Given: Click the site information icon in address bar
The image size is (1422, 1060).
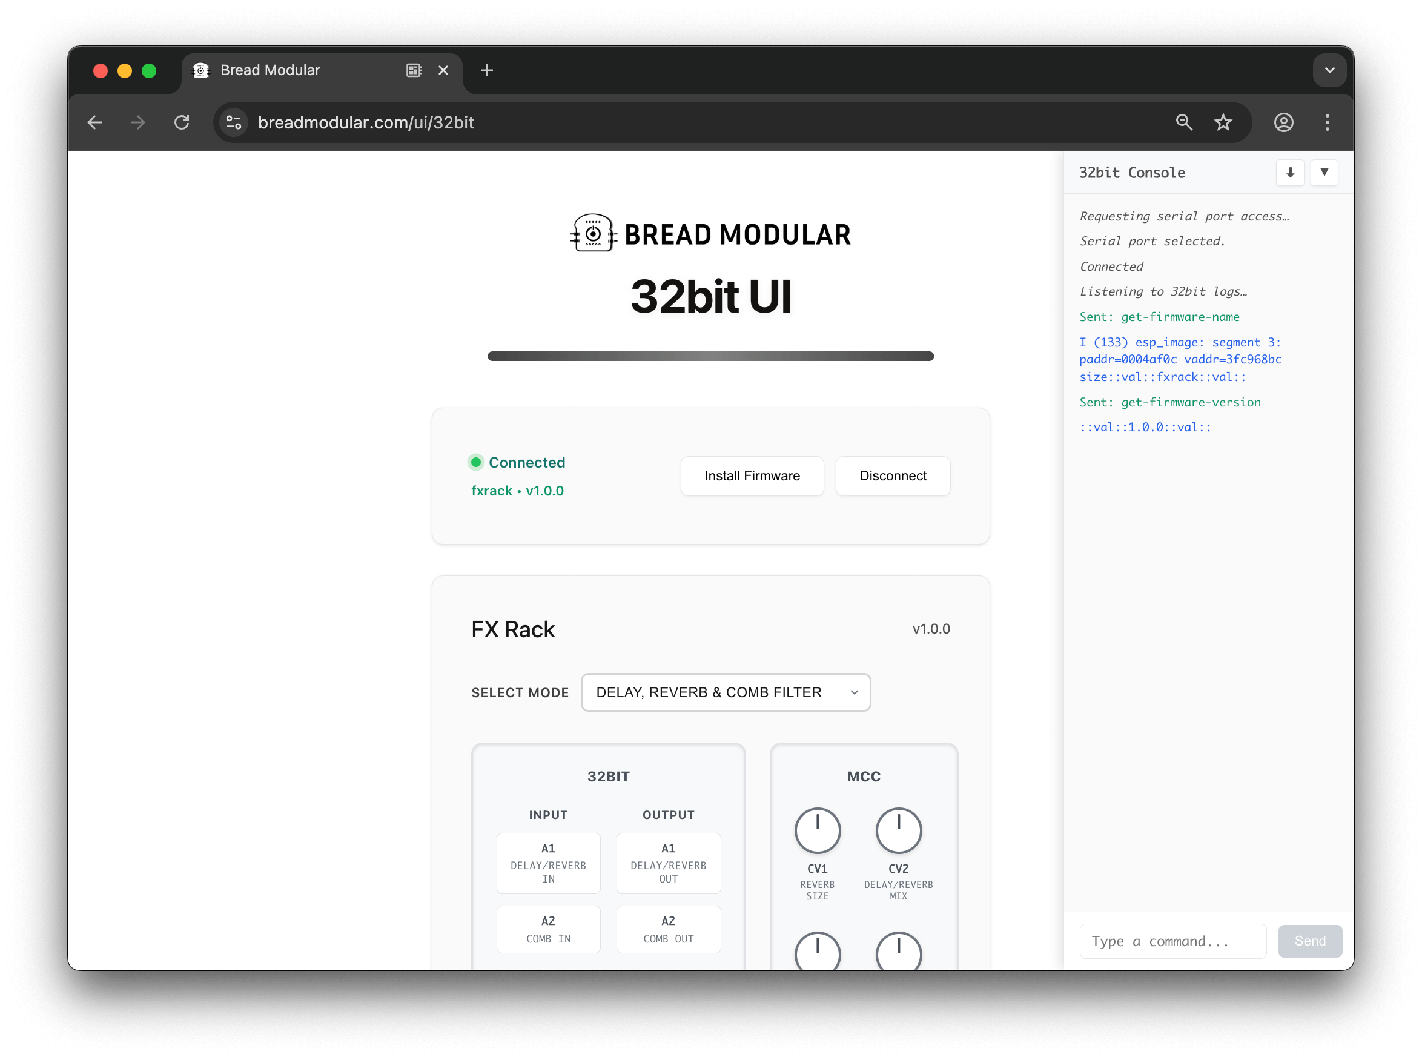Looking at the screenshot, I should (x=234, y=122).
